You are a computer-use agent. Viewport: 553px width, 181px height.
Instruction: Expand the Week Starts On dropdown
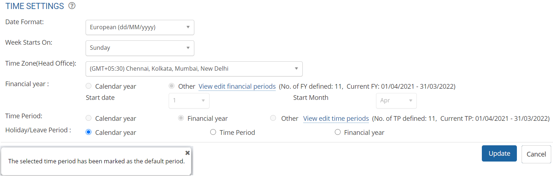tap(140, 48)
